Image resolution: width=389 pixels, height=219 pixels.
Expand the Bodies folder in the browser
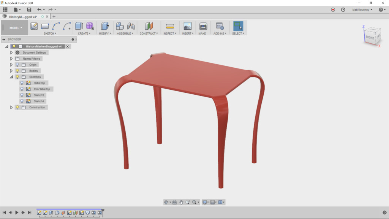11,71
